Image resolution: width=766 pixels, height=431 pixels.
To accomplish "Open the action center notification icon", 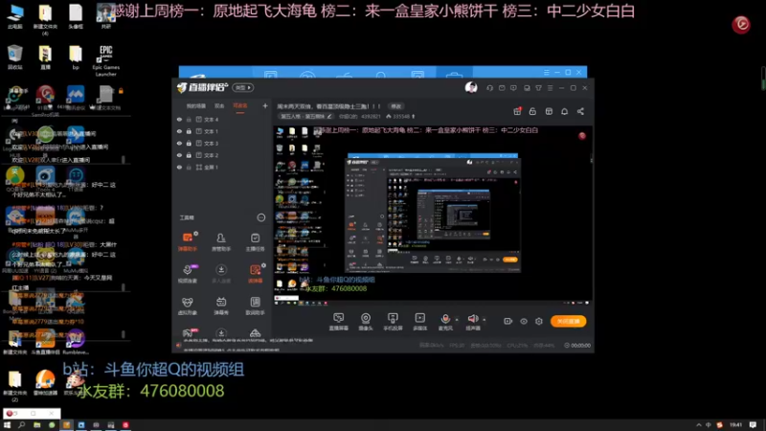I will (x=753, y=425).
